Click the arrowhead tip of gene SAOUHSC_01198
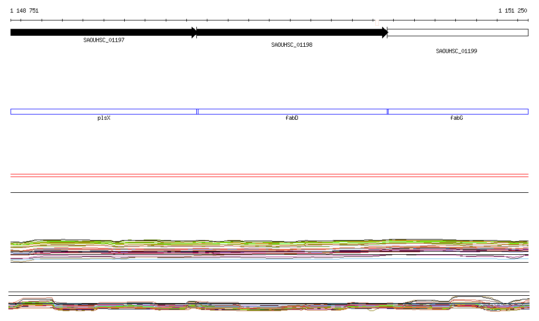The width and height of the screenshot is (539, 321). click(385, 33)
